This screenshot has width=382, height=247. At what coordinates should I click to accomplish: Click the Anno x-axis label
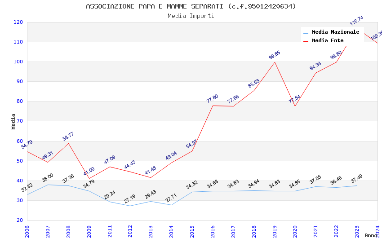pyautogui.click(x=371, y=235)
